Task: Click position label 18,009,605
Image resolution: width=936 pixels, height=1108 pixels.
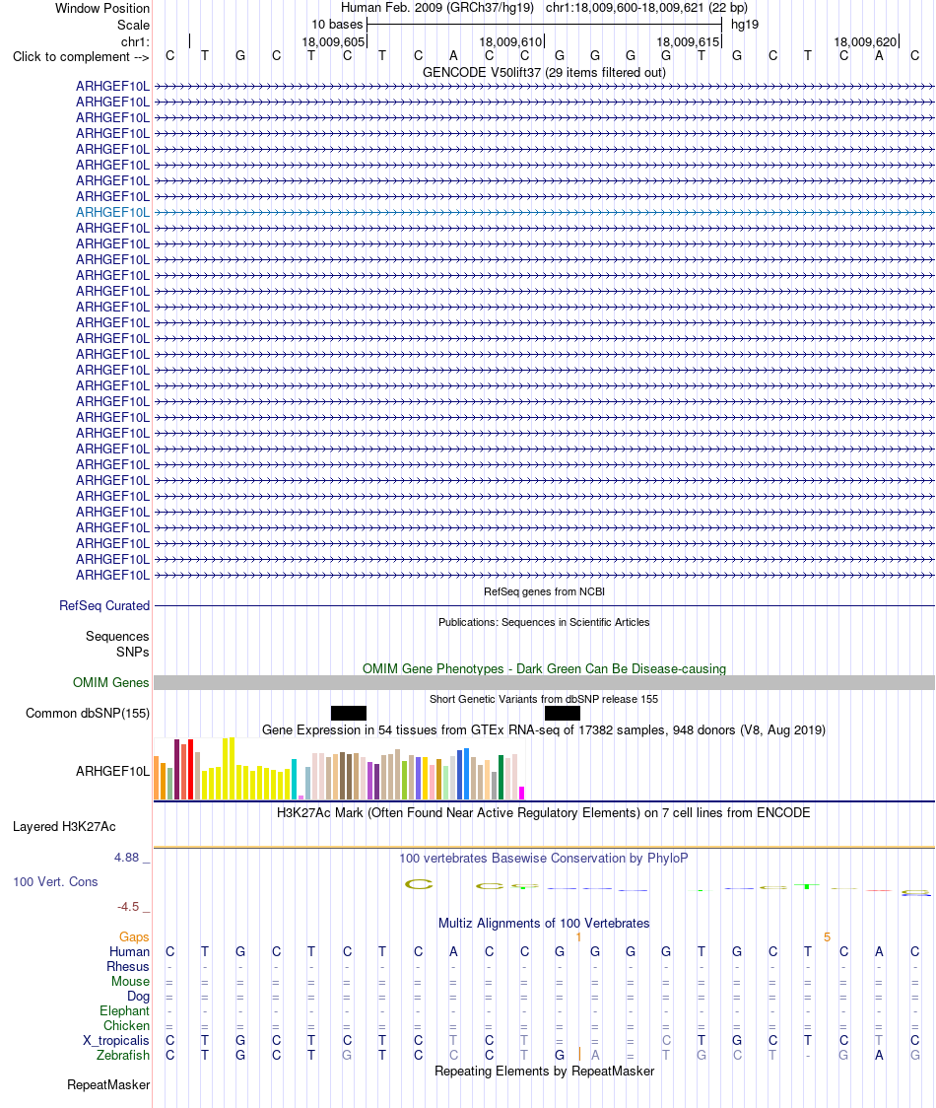Action: pos(333,41)
